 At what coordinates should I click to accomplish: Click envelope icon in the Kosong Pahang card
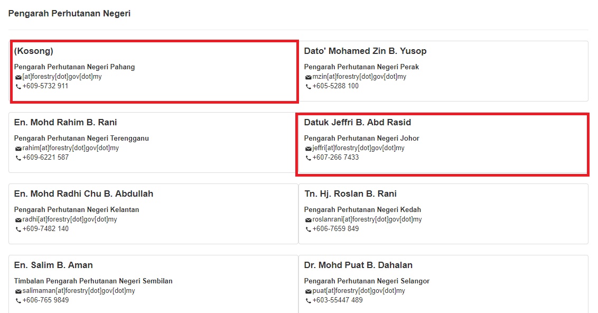tap(18, 77)
